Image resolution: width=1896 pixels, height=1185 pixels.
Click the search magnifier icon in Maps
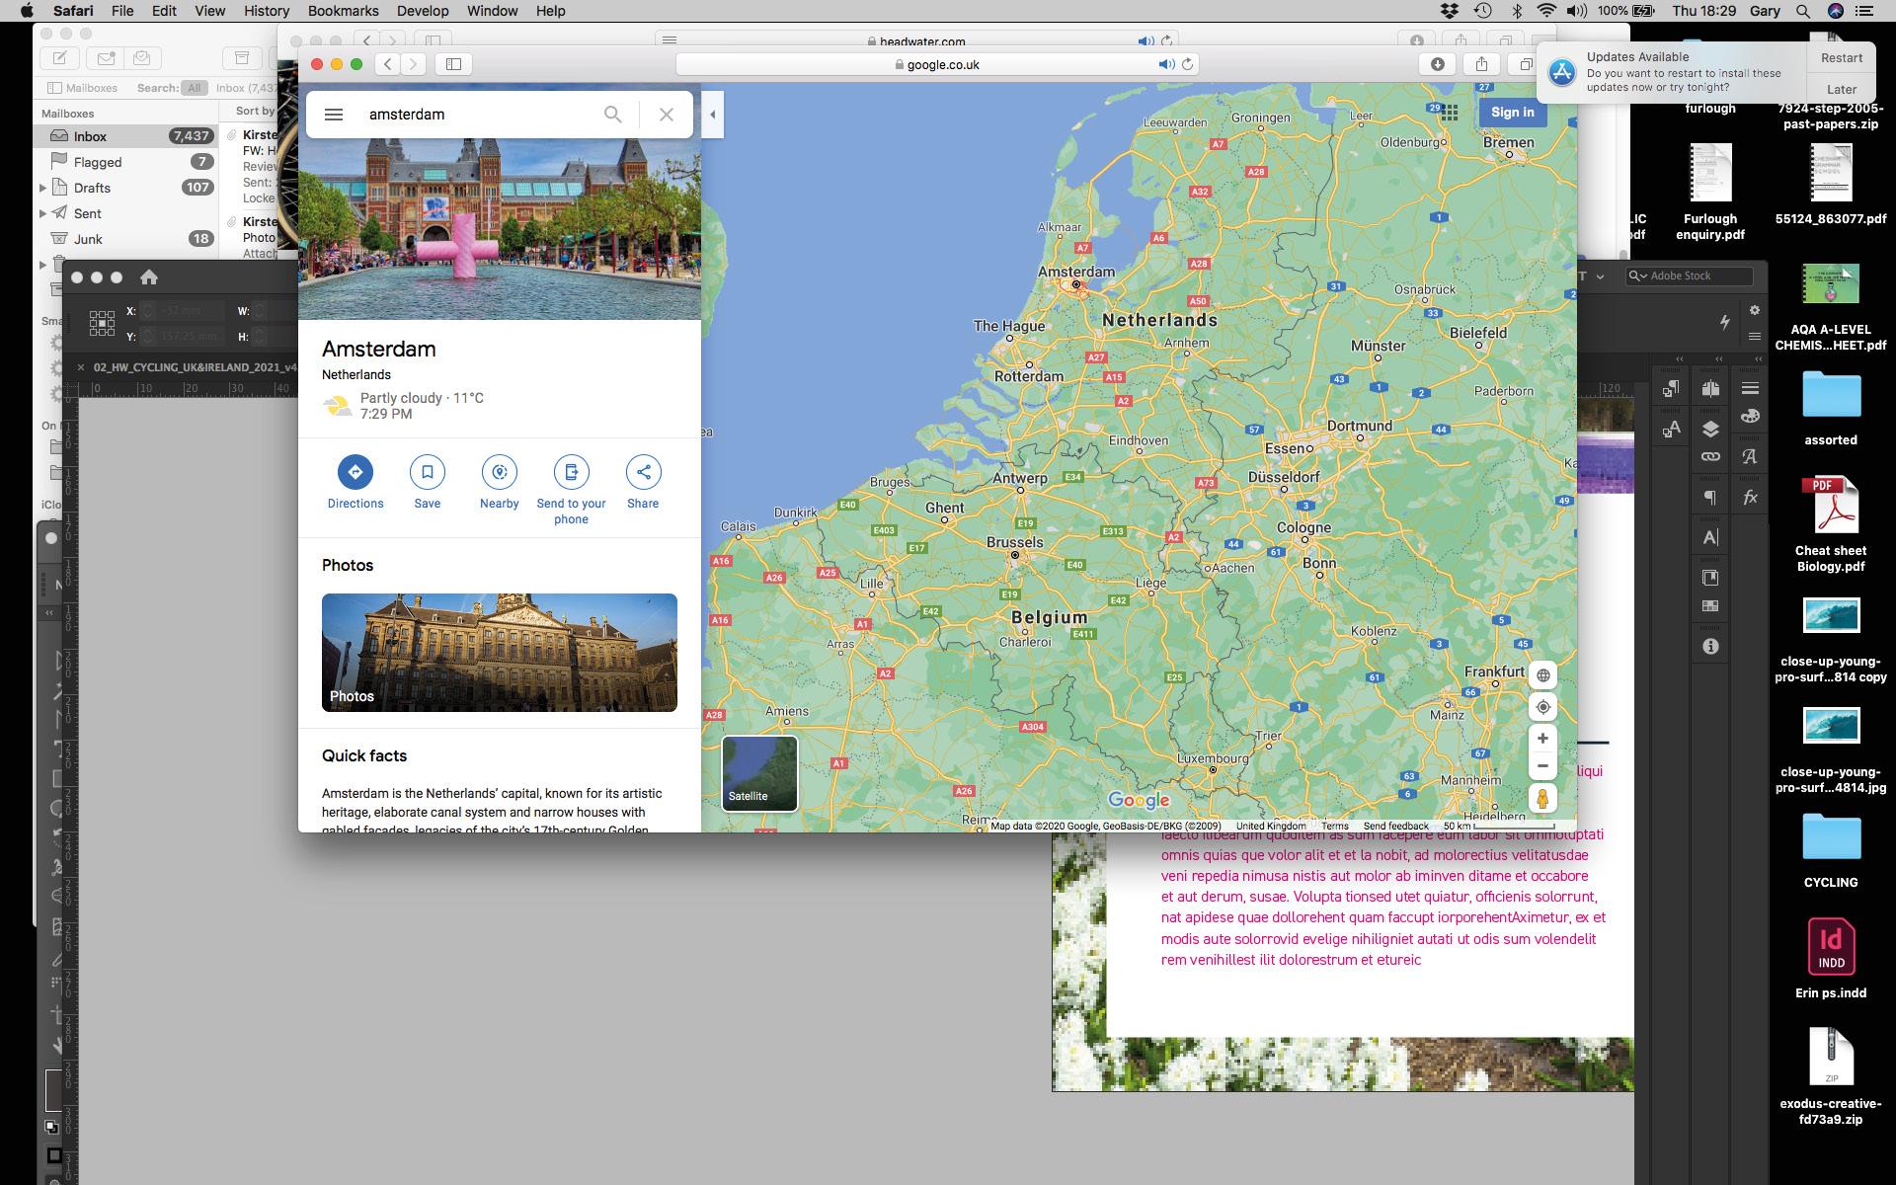612,115
